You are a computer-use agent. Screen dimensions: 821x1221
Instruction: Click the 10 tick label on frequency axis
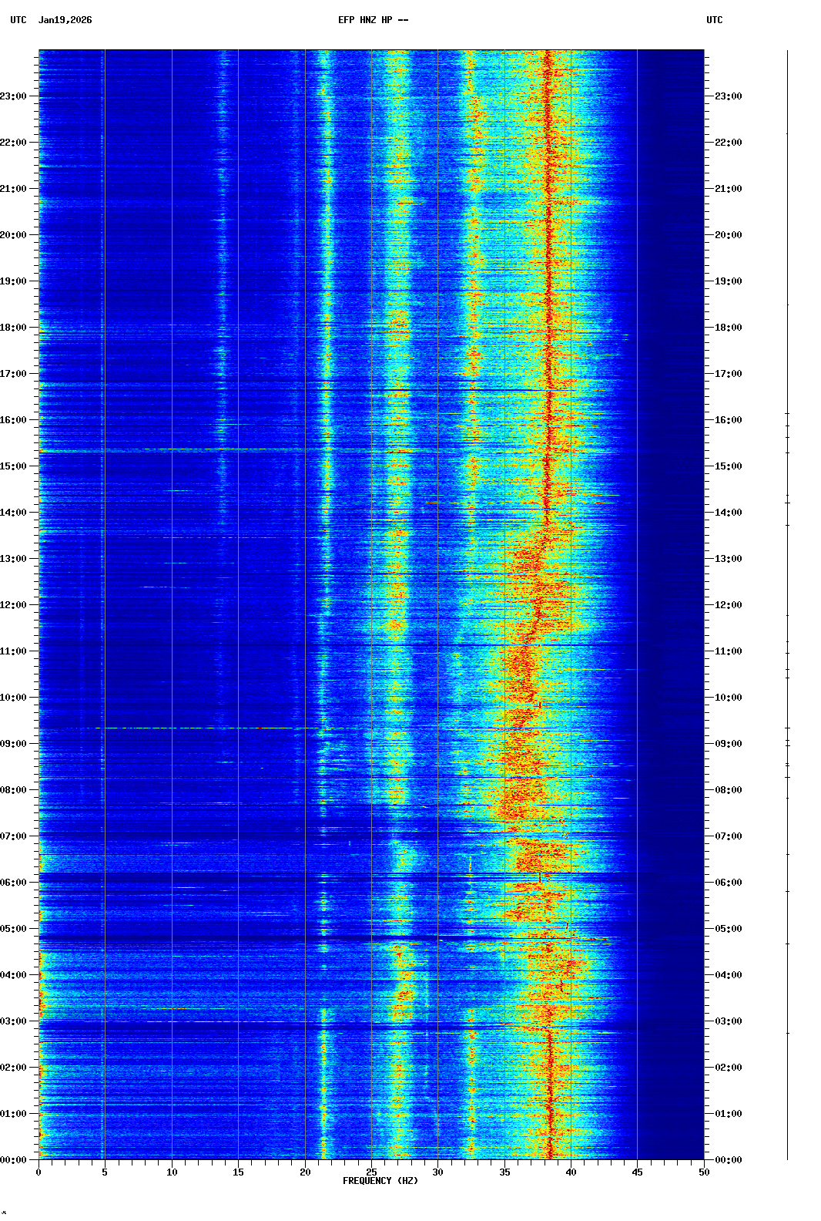(172, 1172)
